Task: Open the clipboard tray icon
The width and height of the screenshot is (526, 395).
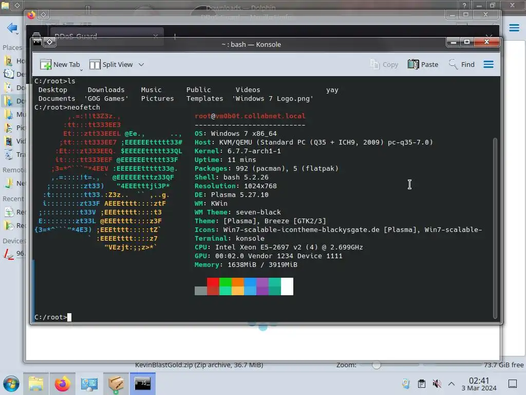Action: [422, 384]
